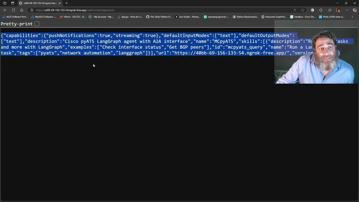This screenshot has height=202, width=359.
Task: Focus the address bar URL field
Action: (163, 10)
